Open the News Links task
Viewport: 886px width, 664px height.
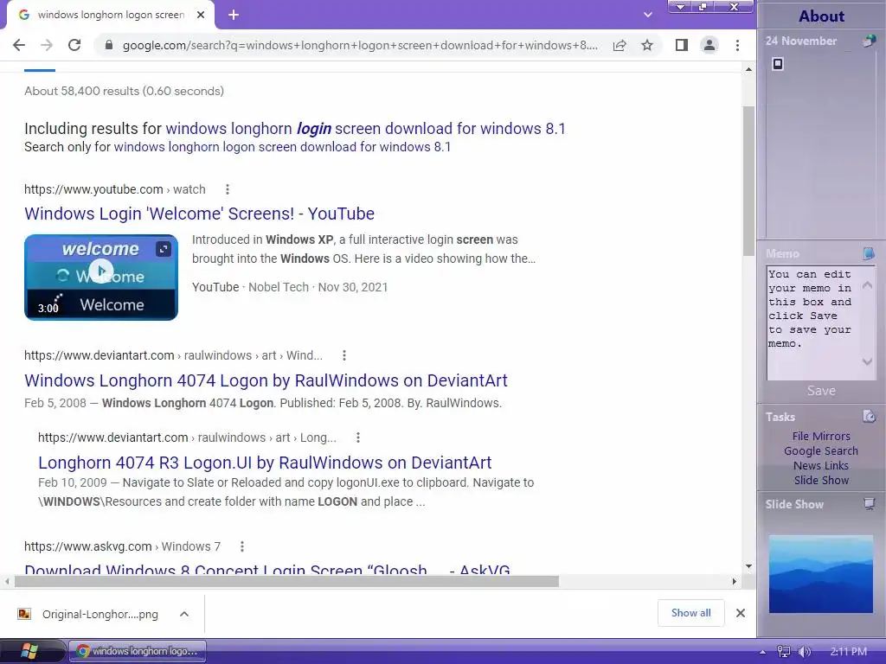click(x=821, y=465)
